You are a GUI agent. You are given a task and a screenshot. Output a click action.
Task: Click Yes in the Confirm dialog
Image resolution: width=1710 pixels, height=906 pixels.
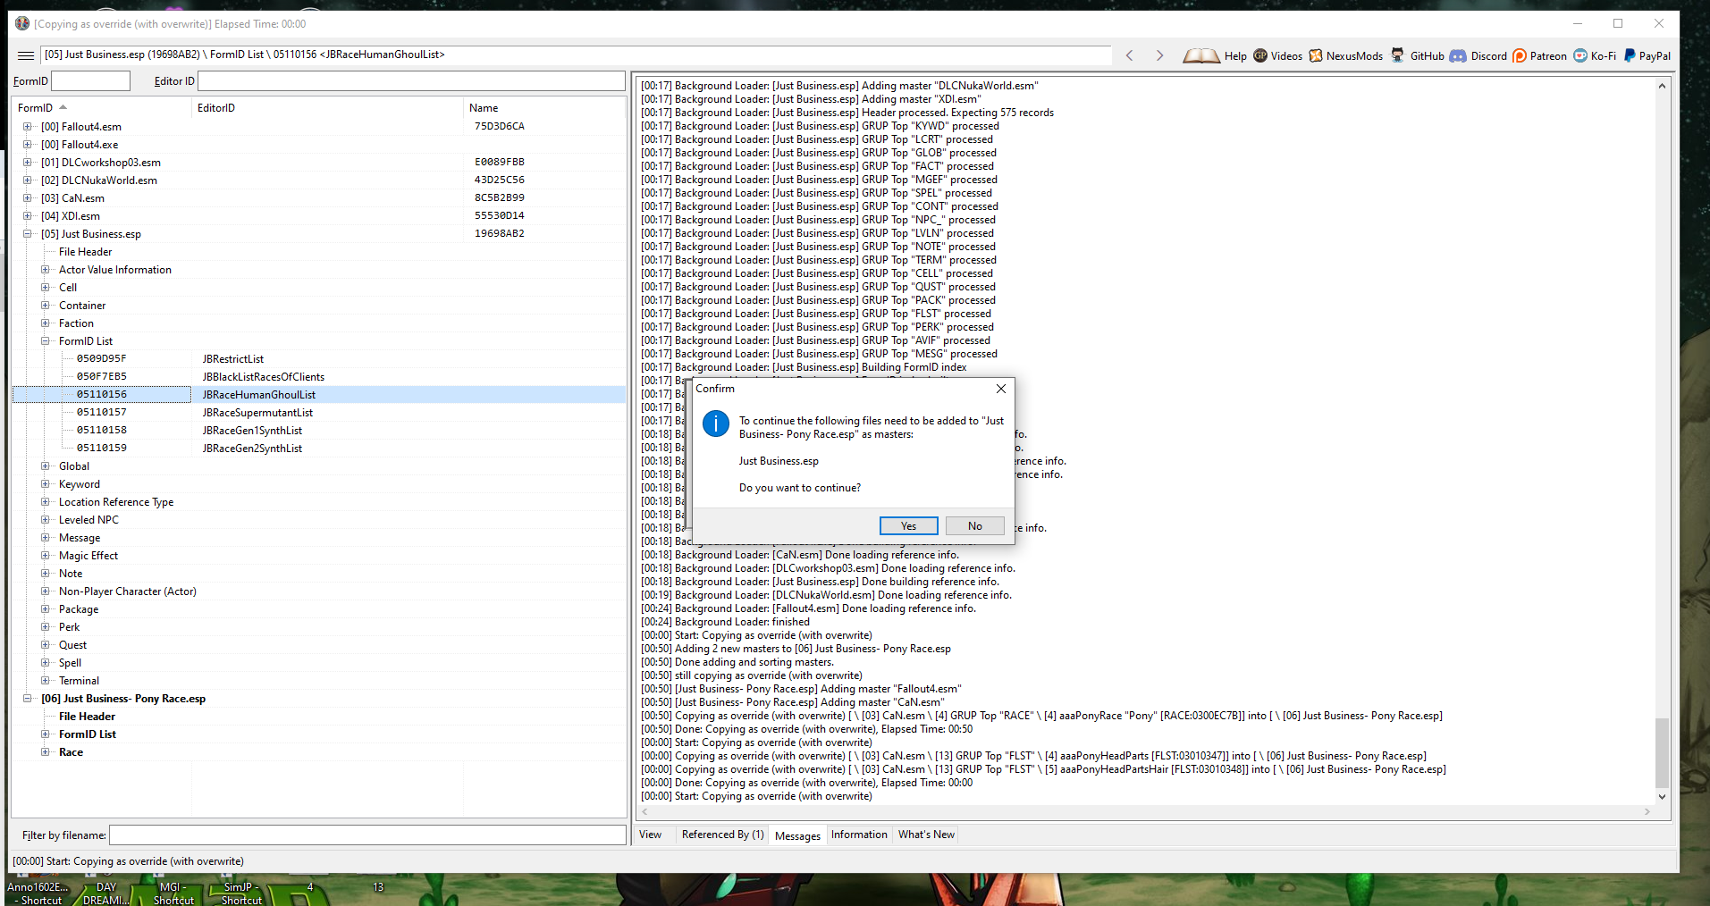(908, 526)
